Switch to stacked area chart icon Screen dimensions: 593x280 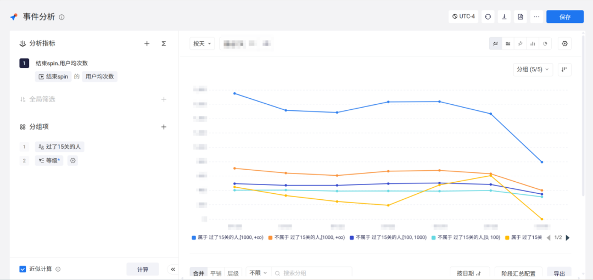508,43
